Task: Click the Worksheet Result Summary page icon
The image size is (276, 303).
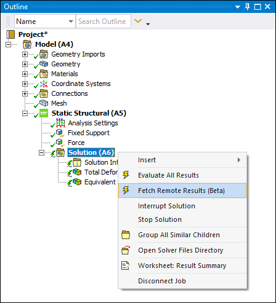Action: (x=126, y=266)
